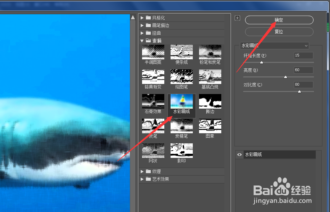Expand the 风格化 filter folder
330x212 pixels.
coord(142,18)
